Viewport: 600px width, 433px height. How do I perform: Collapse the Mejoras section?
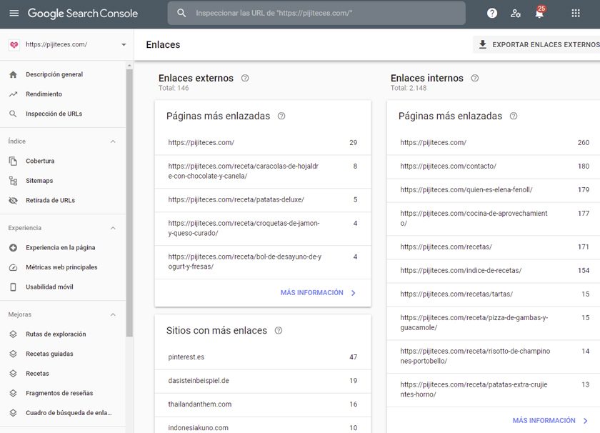(x=113, y=314)
